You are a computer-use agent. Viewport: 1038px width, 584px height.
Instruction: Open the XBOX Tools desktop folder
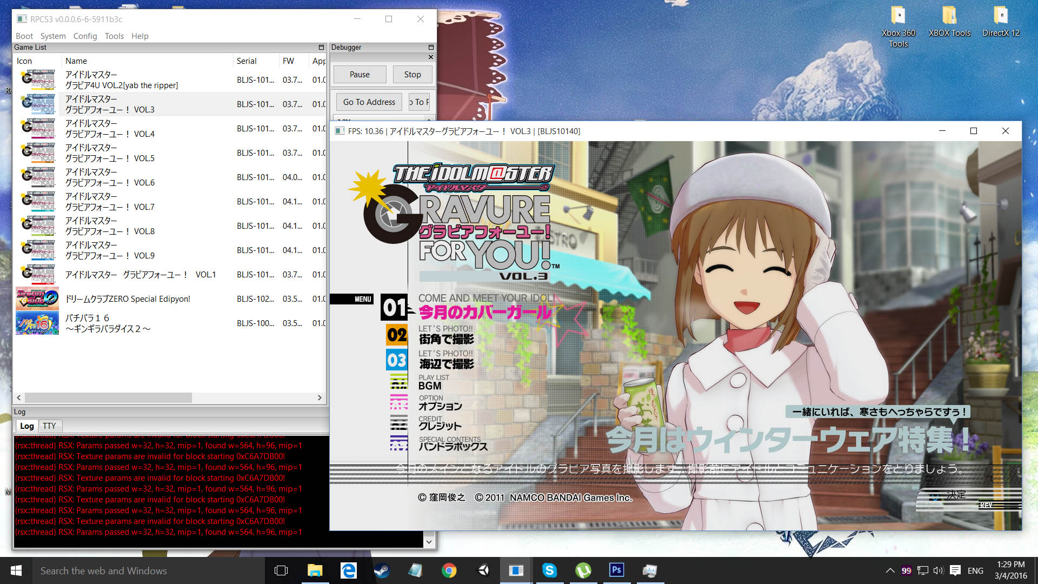coord(949,22)
